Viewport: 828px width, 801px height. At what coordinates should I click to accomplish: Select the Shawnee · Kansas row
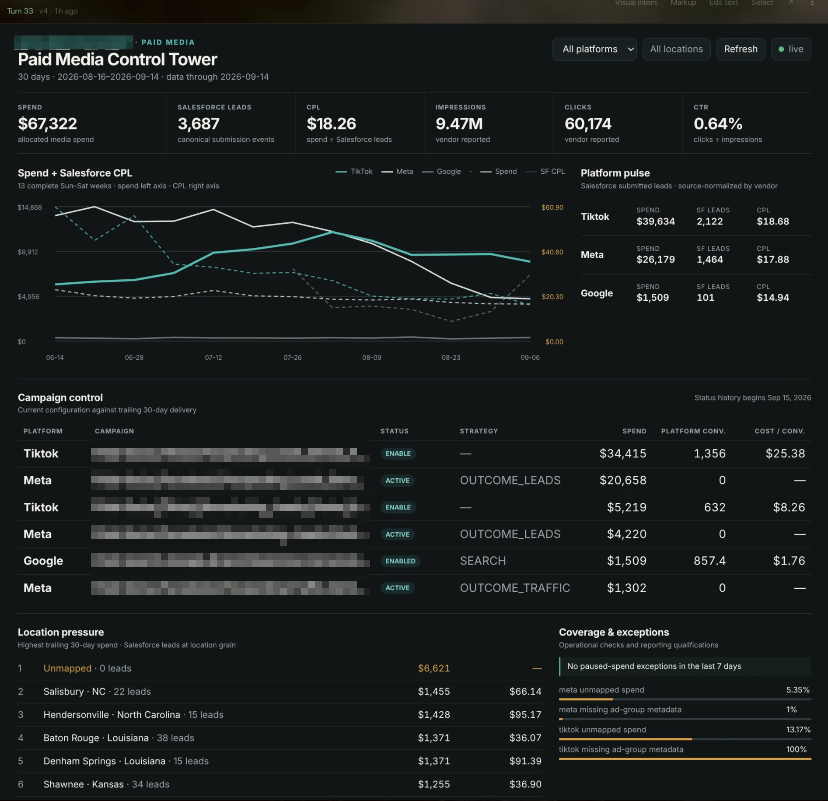(280, 784)
